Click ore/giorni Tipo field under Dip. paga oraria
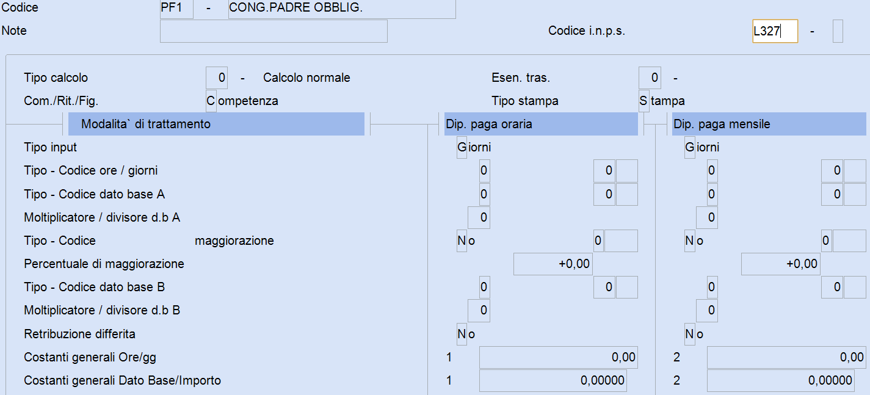870x395 pixels. tap(484, 170)
